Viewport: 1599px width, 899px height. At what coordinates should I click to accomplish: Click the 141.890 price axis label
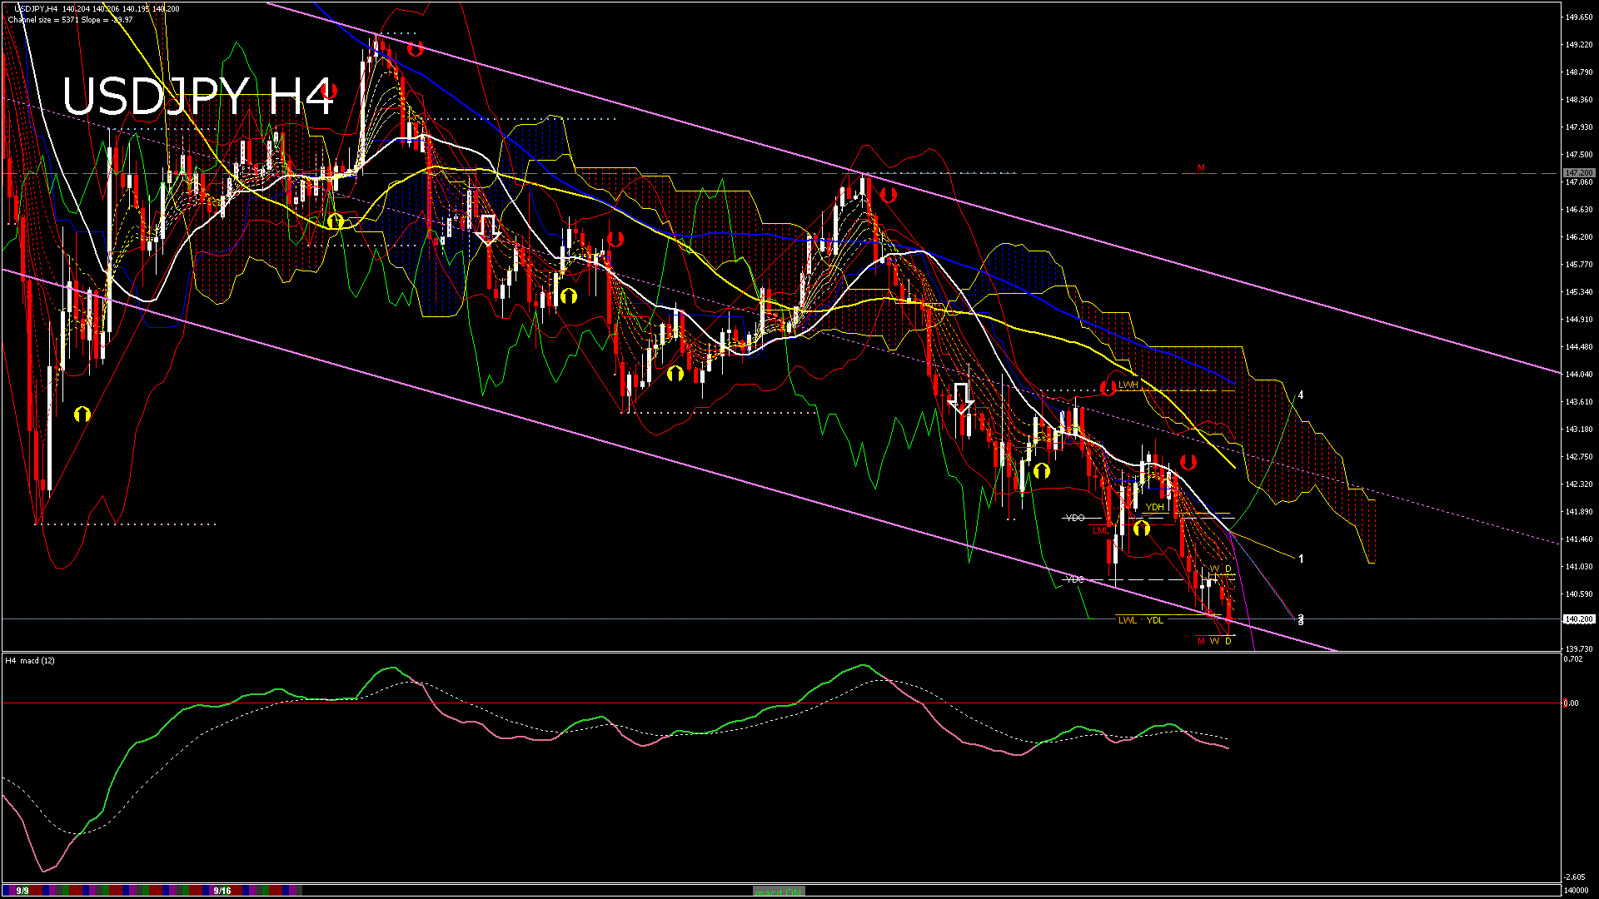click(1580, 512)
